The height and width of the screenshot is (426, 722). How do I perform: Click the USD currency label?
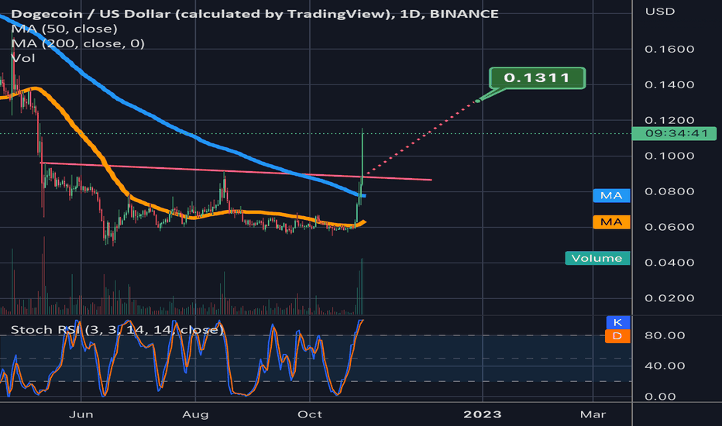point(660,12)
